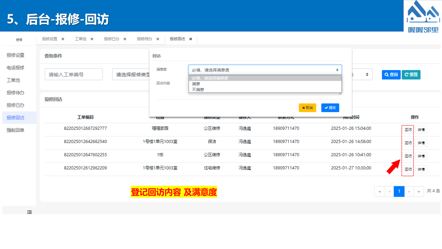The width and height of the screenshot is (442, 249).
Task: Click the blue 提交 button
Action: 330,108
